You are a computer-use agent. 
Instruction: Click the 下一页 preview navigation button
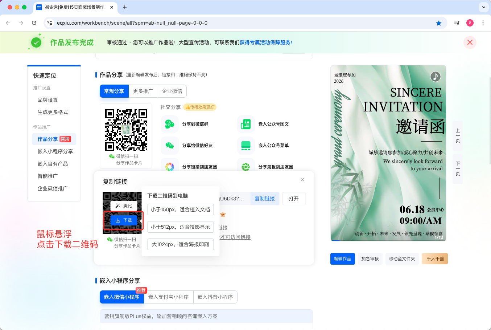458,169
